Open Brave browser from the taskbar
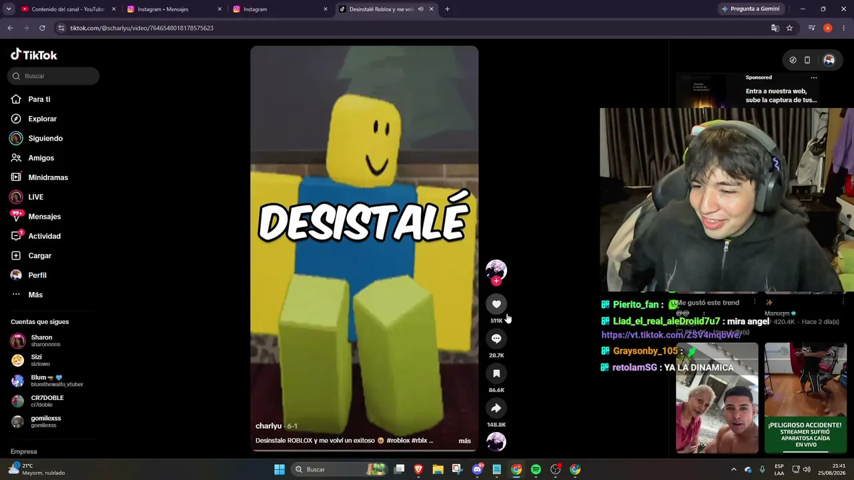 tap(418, 469)
